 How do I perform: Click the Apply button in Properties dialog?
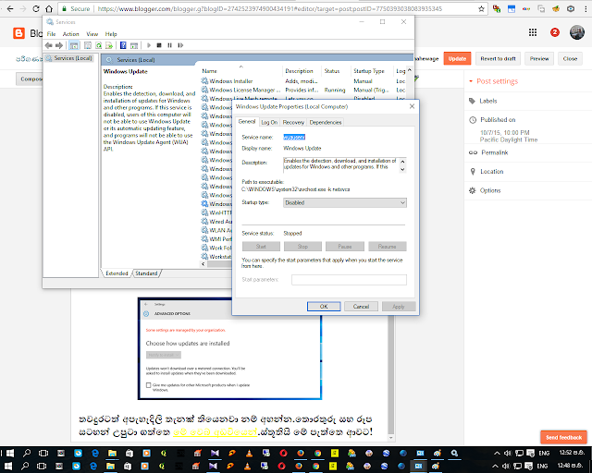coord(399,307)
